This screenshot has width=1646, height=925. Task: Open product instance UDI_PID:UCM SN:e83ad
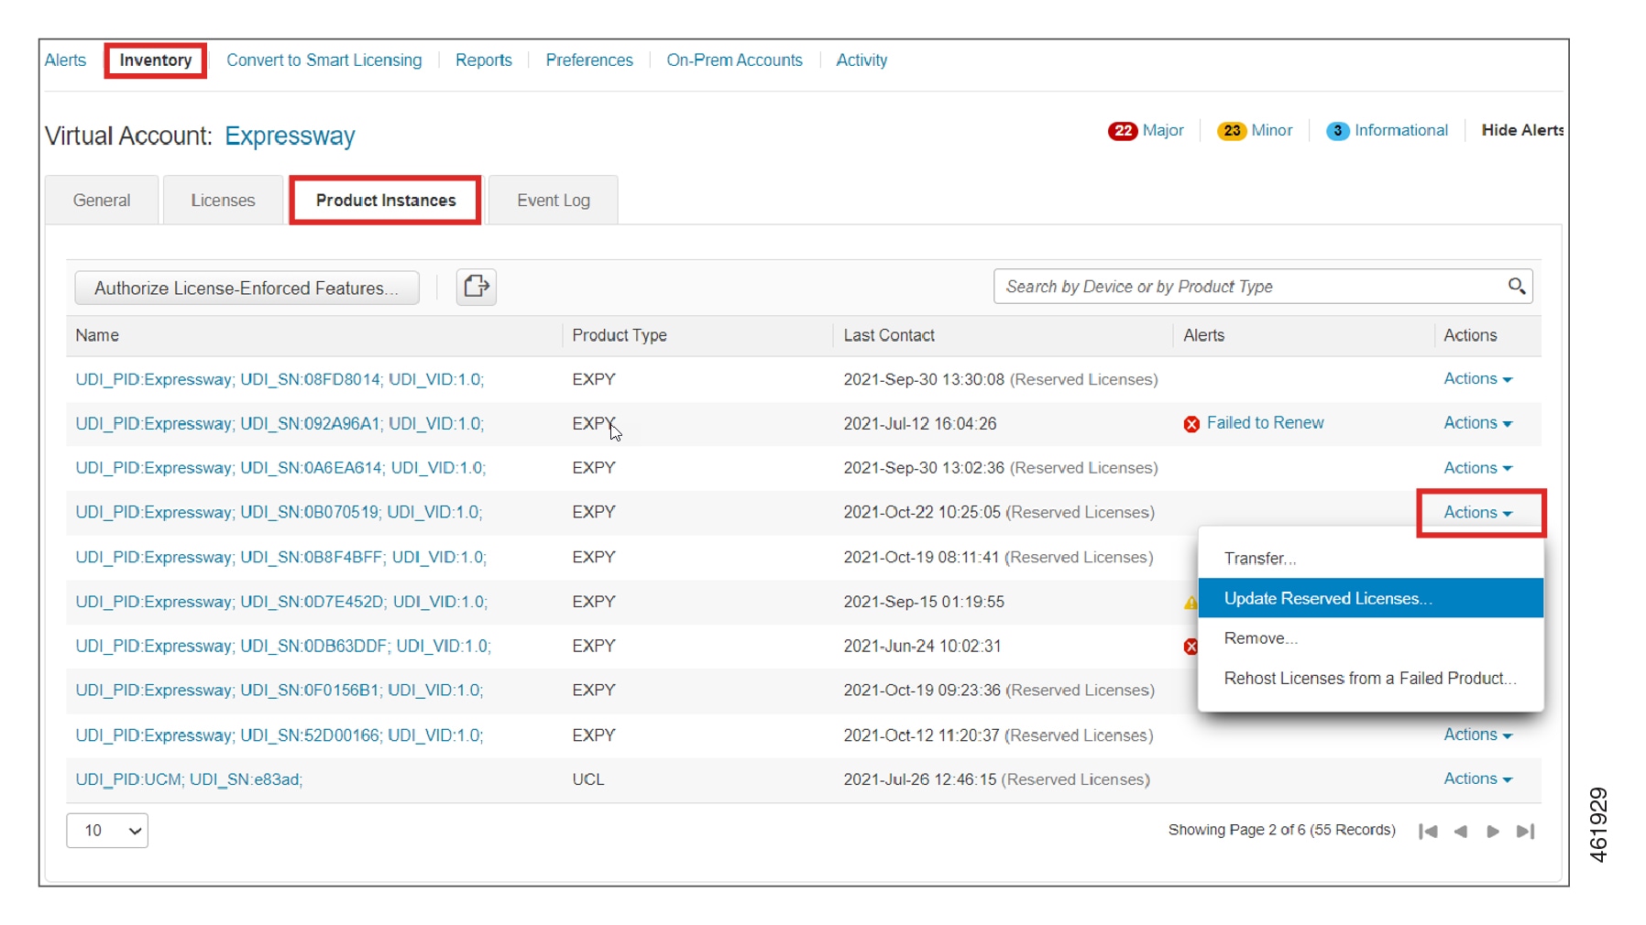pyautogui.click(x=189, y=779)
